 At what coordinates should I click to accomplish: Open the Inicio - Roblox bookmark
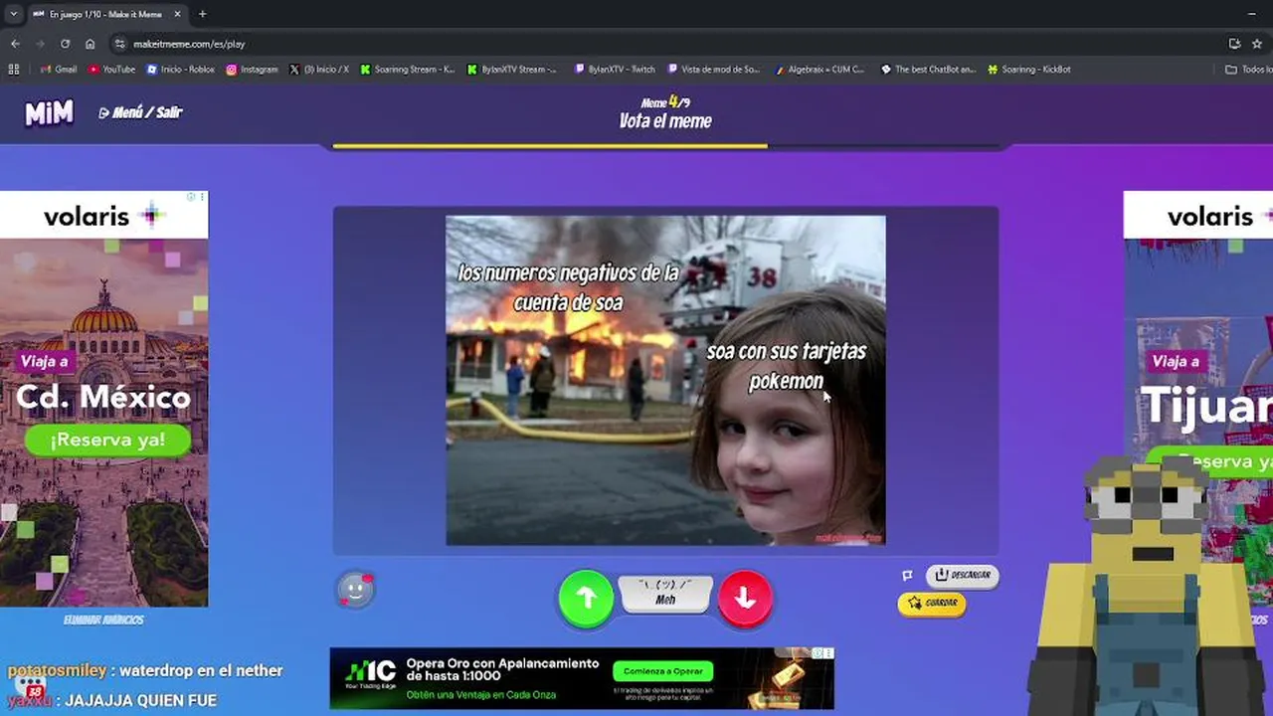pos(180,70)
